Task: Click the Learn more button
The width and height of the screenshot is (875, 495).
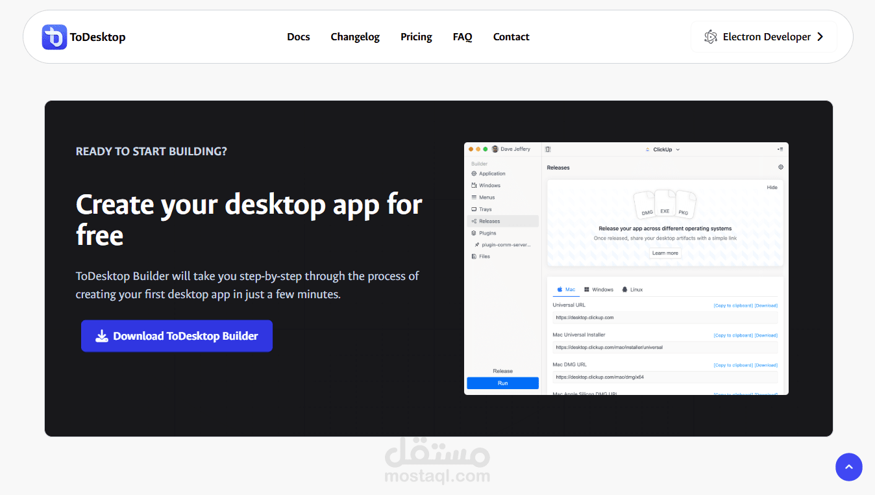Action: (x=665, y=253)
